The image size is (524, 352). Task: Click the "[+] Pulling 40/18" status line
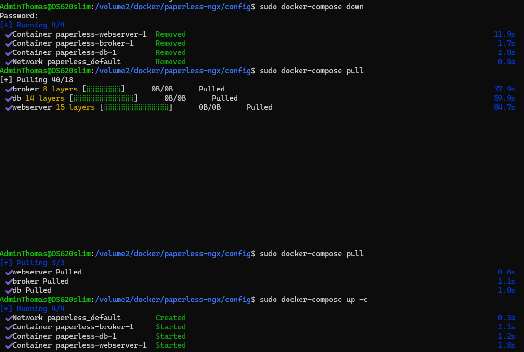point(37,80)
